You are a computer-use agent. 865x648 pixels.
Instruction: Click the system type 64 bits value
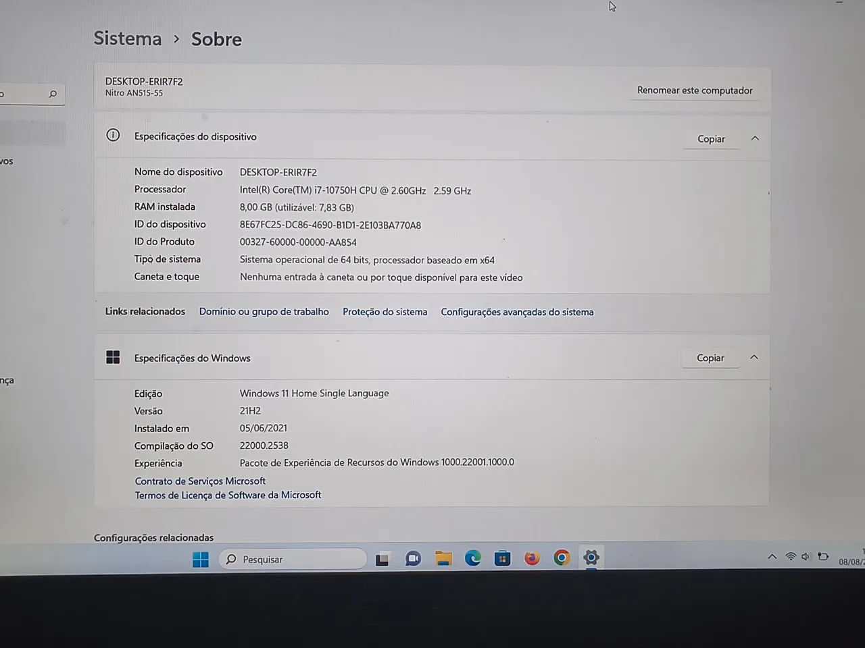367,260
